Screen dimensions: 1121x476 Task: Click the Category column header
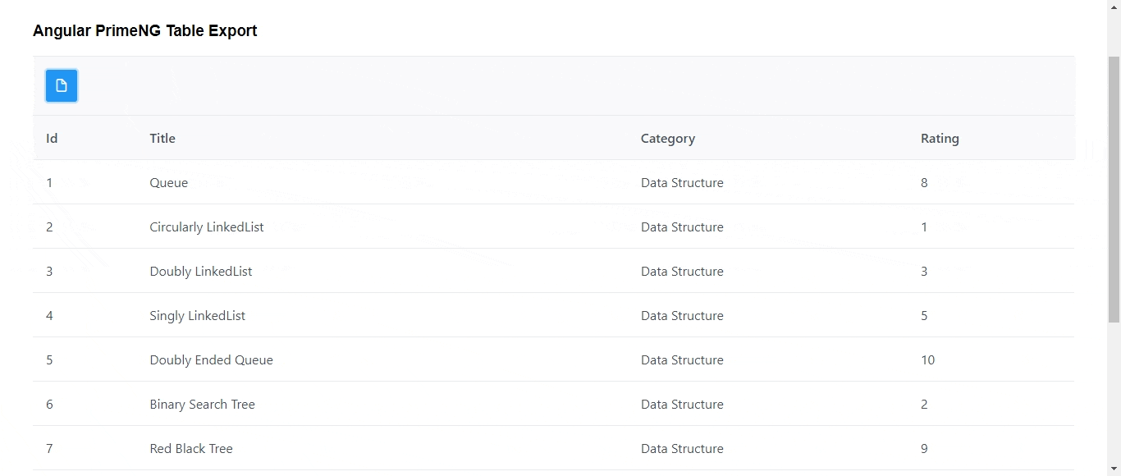668,139
